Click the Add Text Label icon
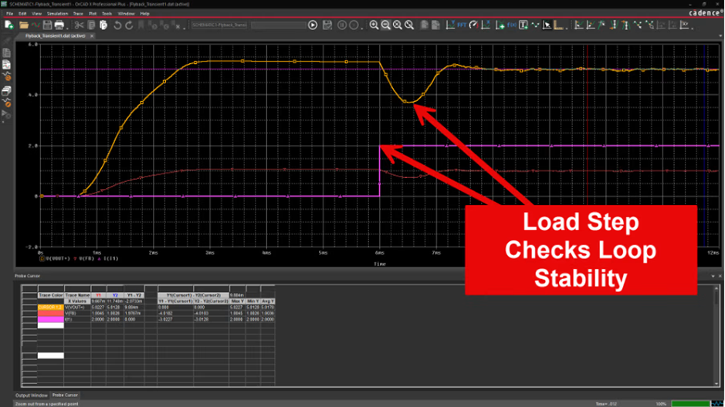The image size is (725, 407). [x=523, y=25]
